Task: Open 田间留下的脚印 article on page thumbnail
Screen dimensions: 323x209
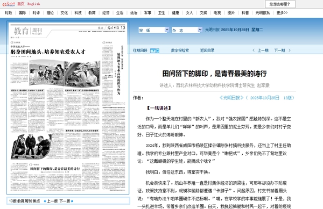Action: (55, 169)
